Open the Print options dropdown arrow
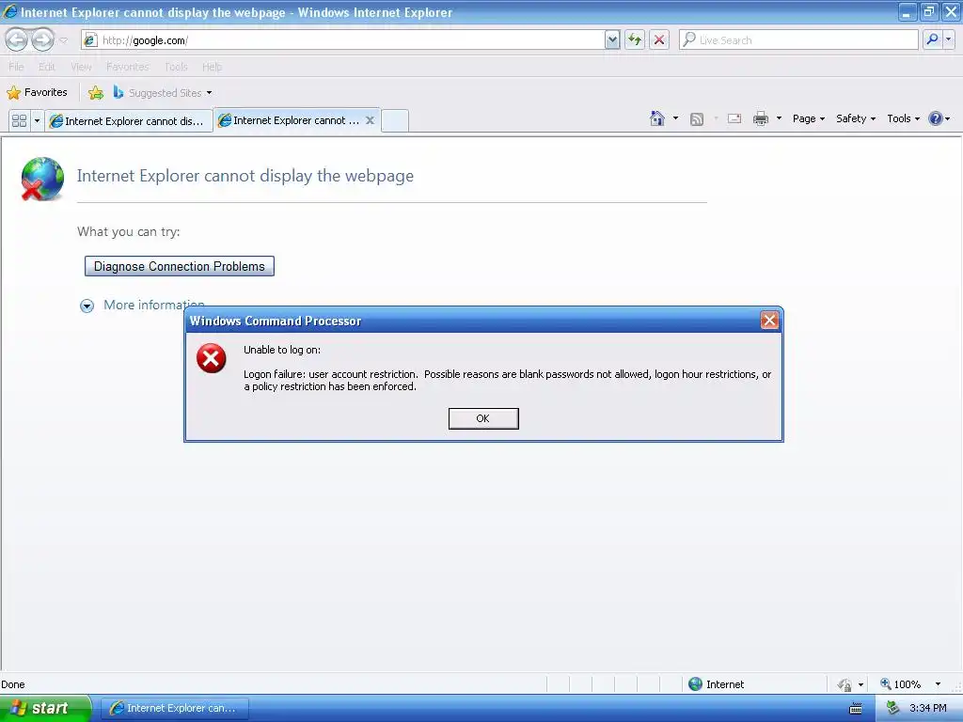Image resolution: width=963 pixels, height=722 pixels. click(x=779, y=118)
